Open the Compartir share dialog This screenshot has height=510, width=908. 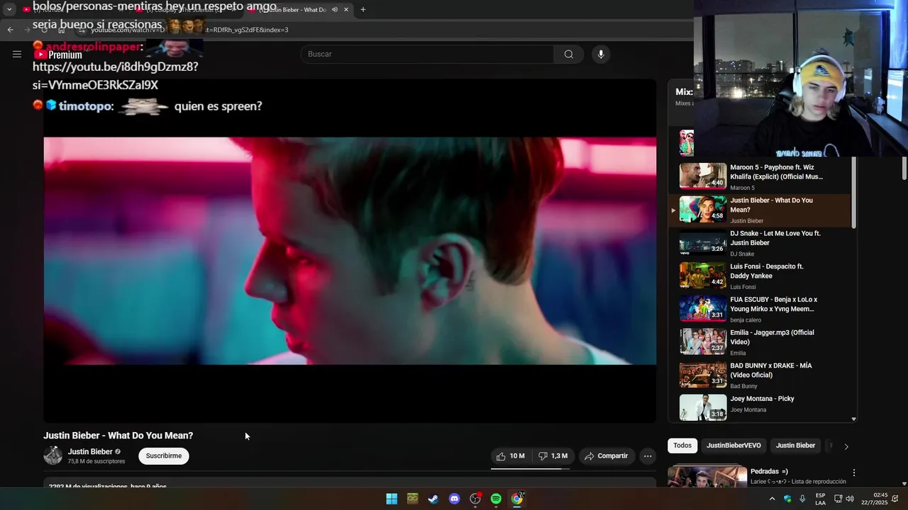[x=606, y=456]
